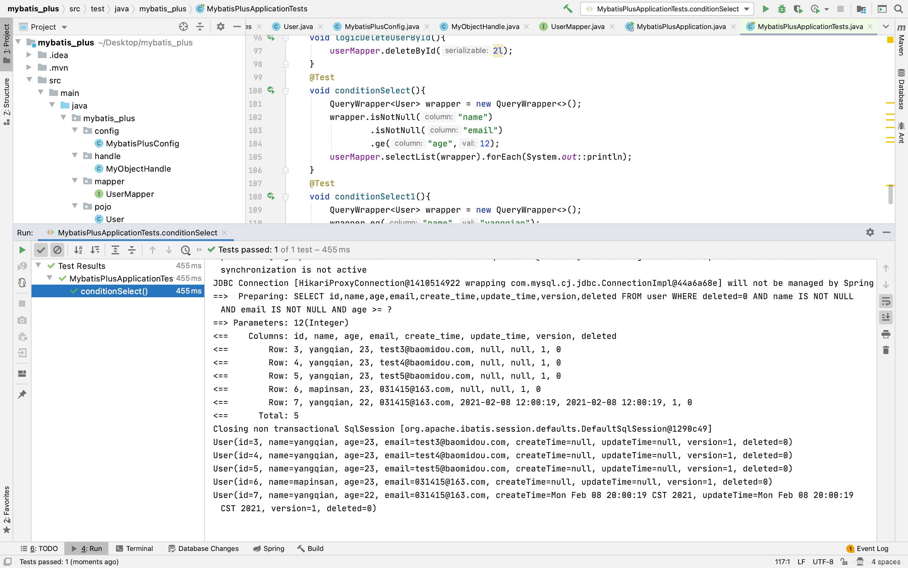908x568 pixels.
Task: Click the yellow inspection indicator square
Action: pyautogui.click(x=890, y=40)
